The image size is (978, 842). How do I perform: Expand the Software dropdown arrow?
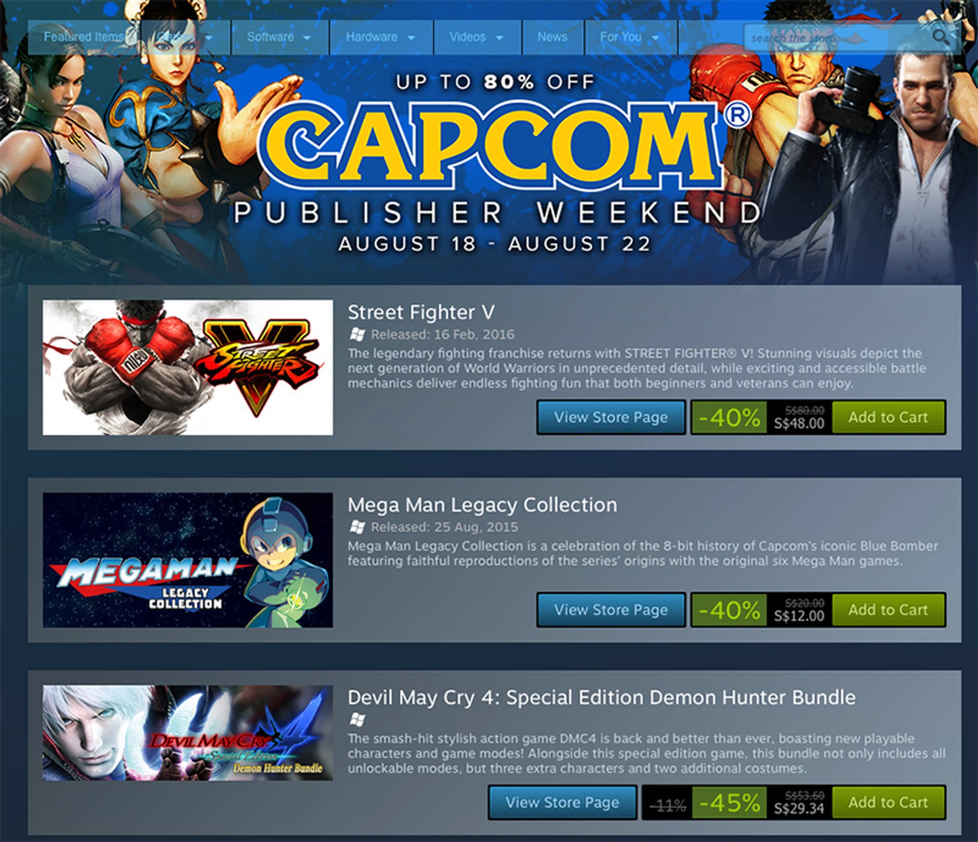coord(307,38)
